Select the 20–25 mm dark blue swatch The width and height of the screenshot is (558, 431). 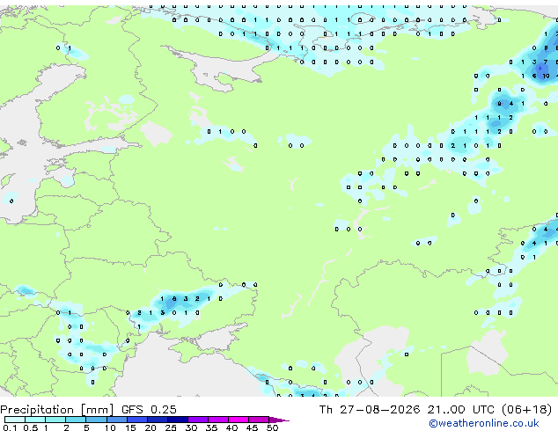158,420
